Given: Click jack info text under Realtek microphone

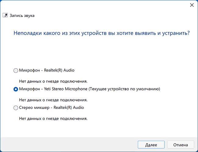Looking at the screenshot, I should tap(53, 81).
